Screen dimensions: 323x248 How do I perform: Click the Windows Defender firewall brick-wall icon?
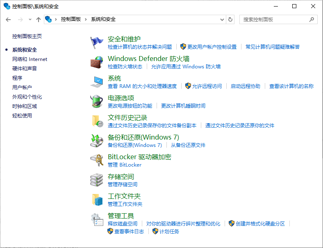(x=97, y=62)
